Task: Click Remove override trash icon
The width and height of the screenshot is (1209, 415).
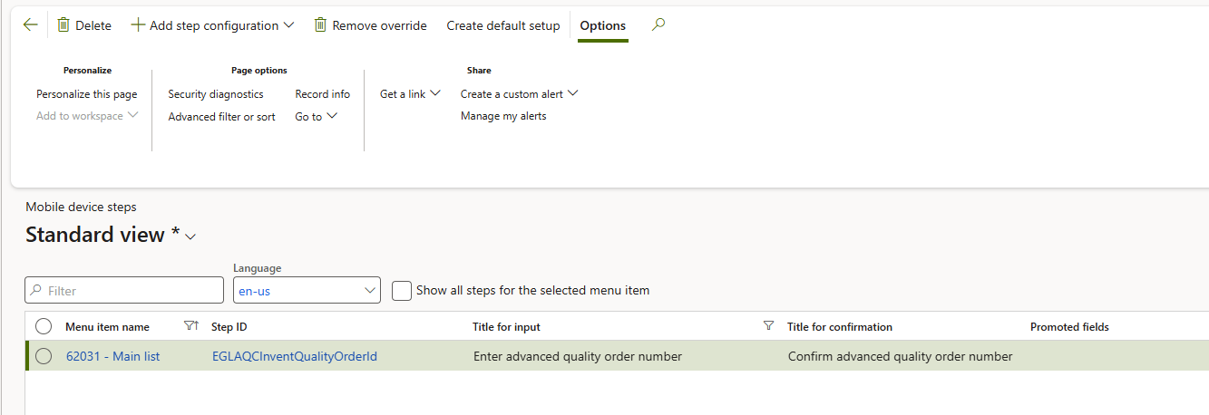Action: [x=320, y=25]
